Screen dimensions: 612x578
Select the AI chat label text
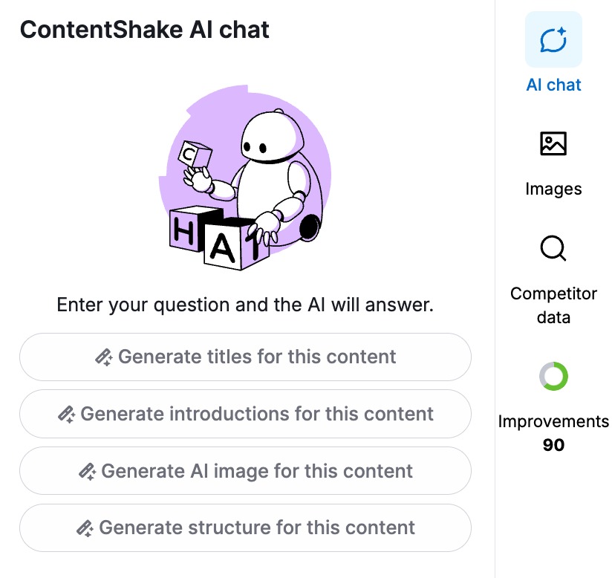(553, 85)
